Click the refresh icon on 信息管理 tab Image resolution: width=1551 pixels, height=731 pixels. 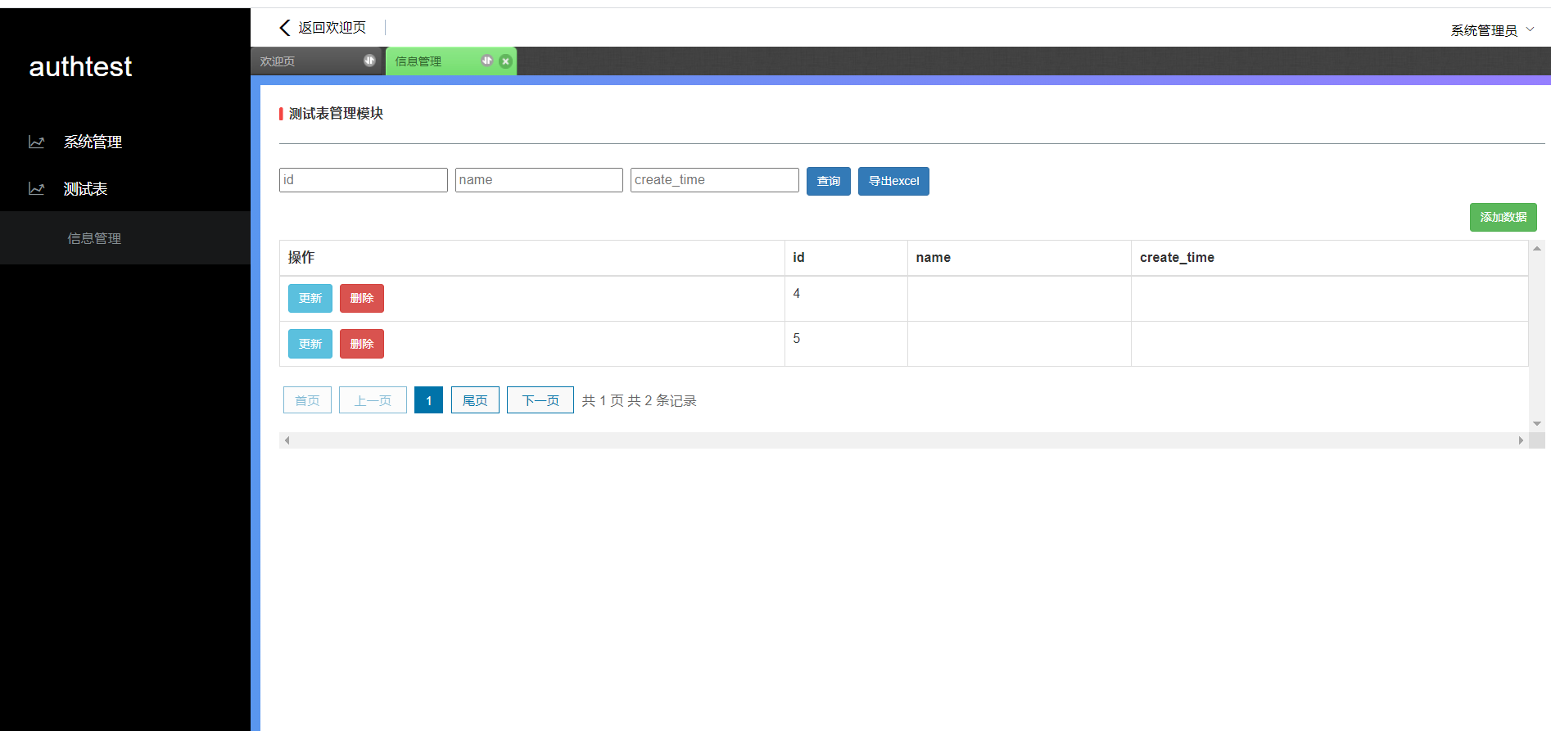[487, 61]
